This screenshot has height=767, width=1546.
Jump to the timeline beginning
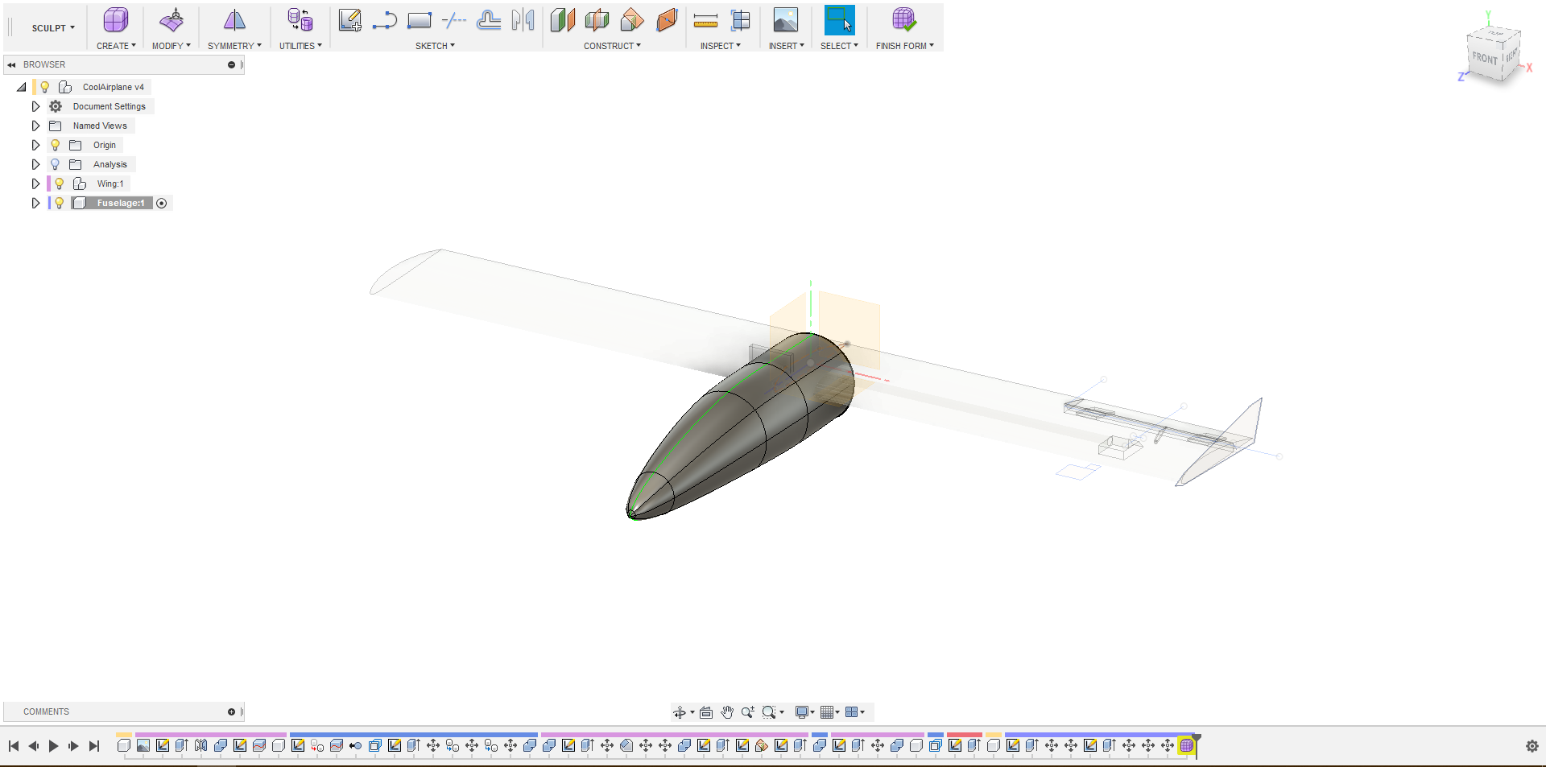[x=14, y=746]
